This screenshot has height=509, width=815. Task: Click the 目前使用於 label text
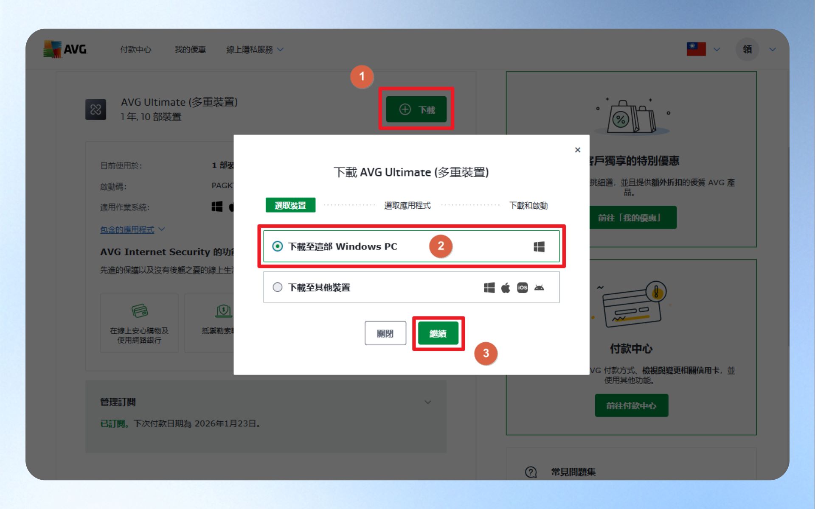point(121,165)
